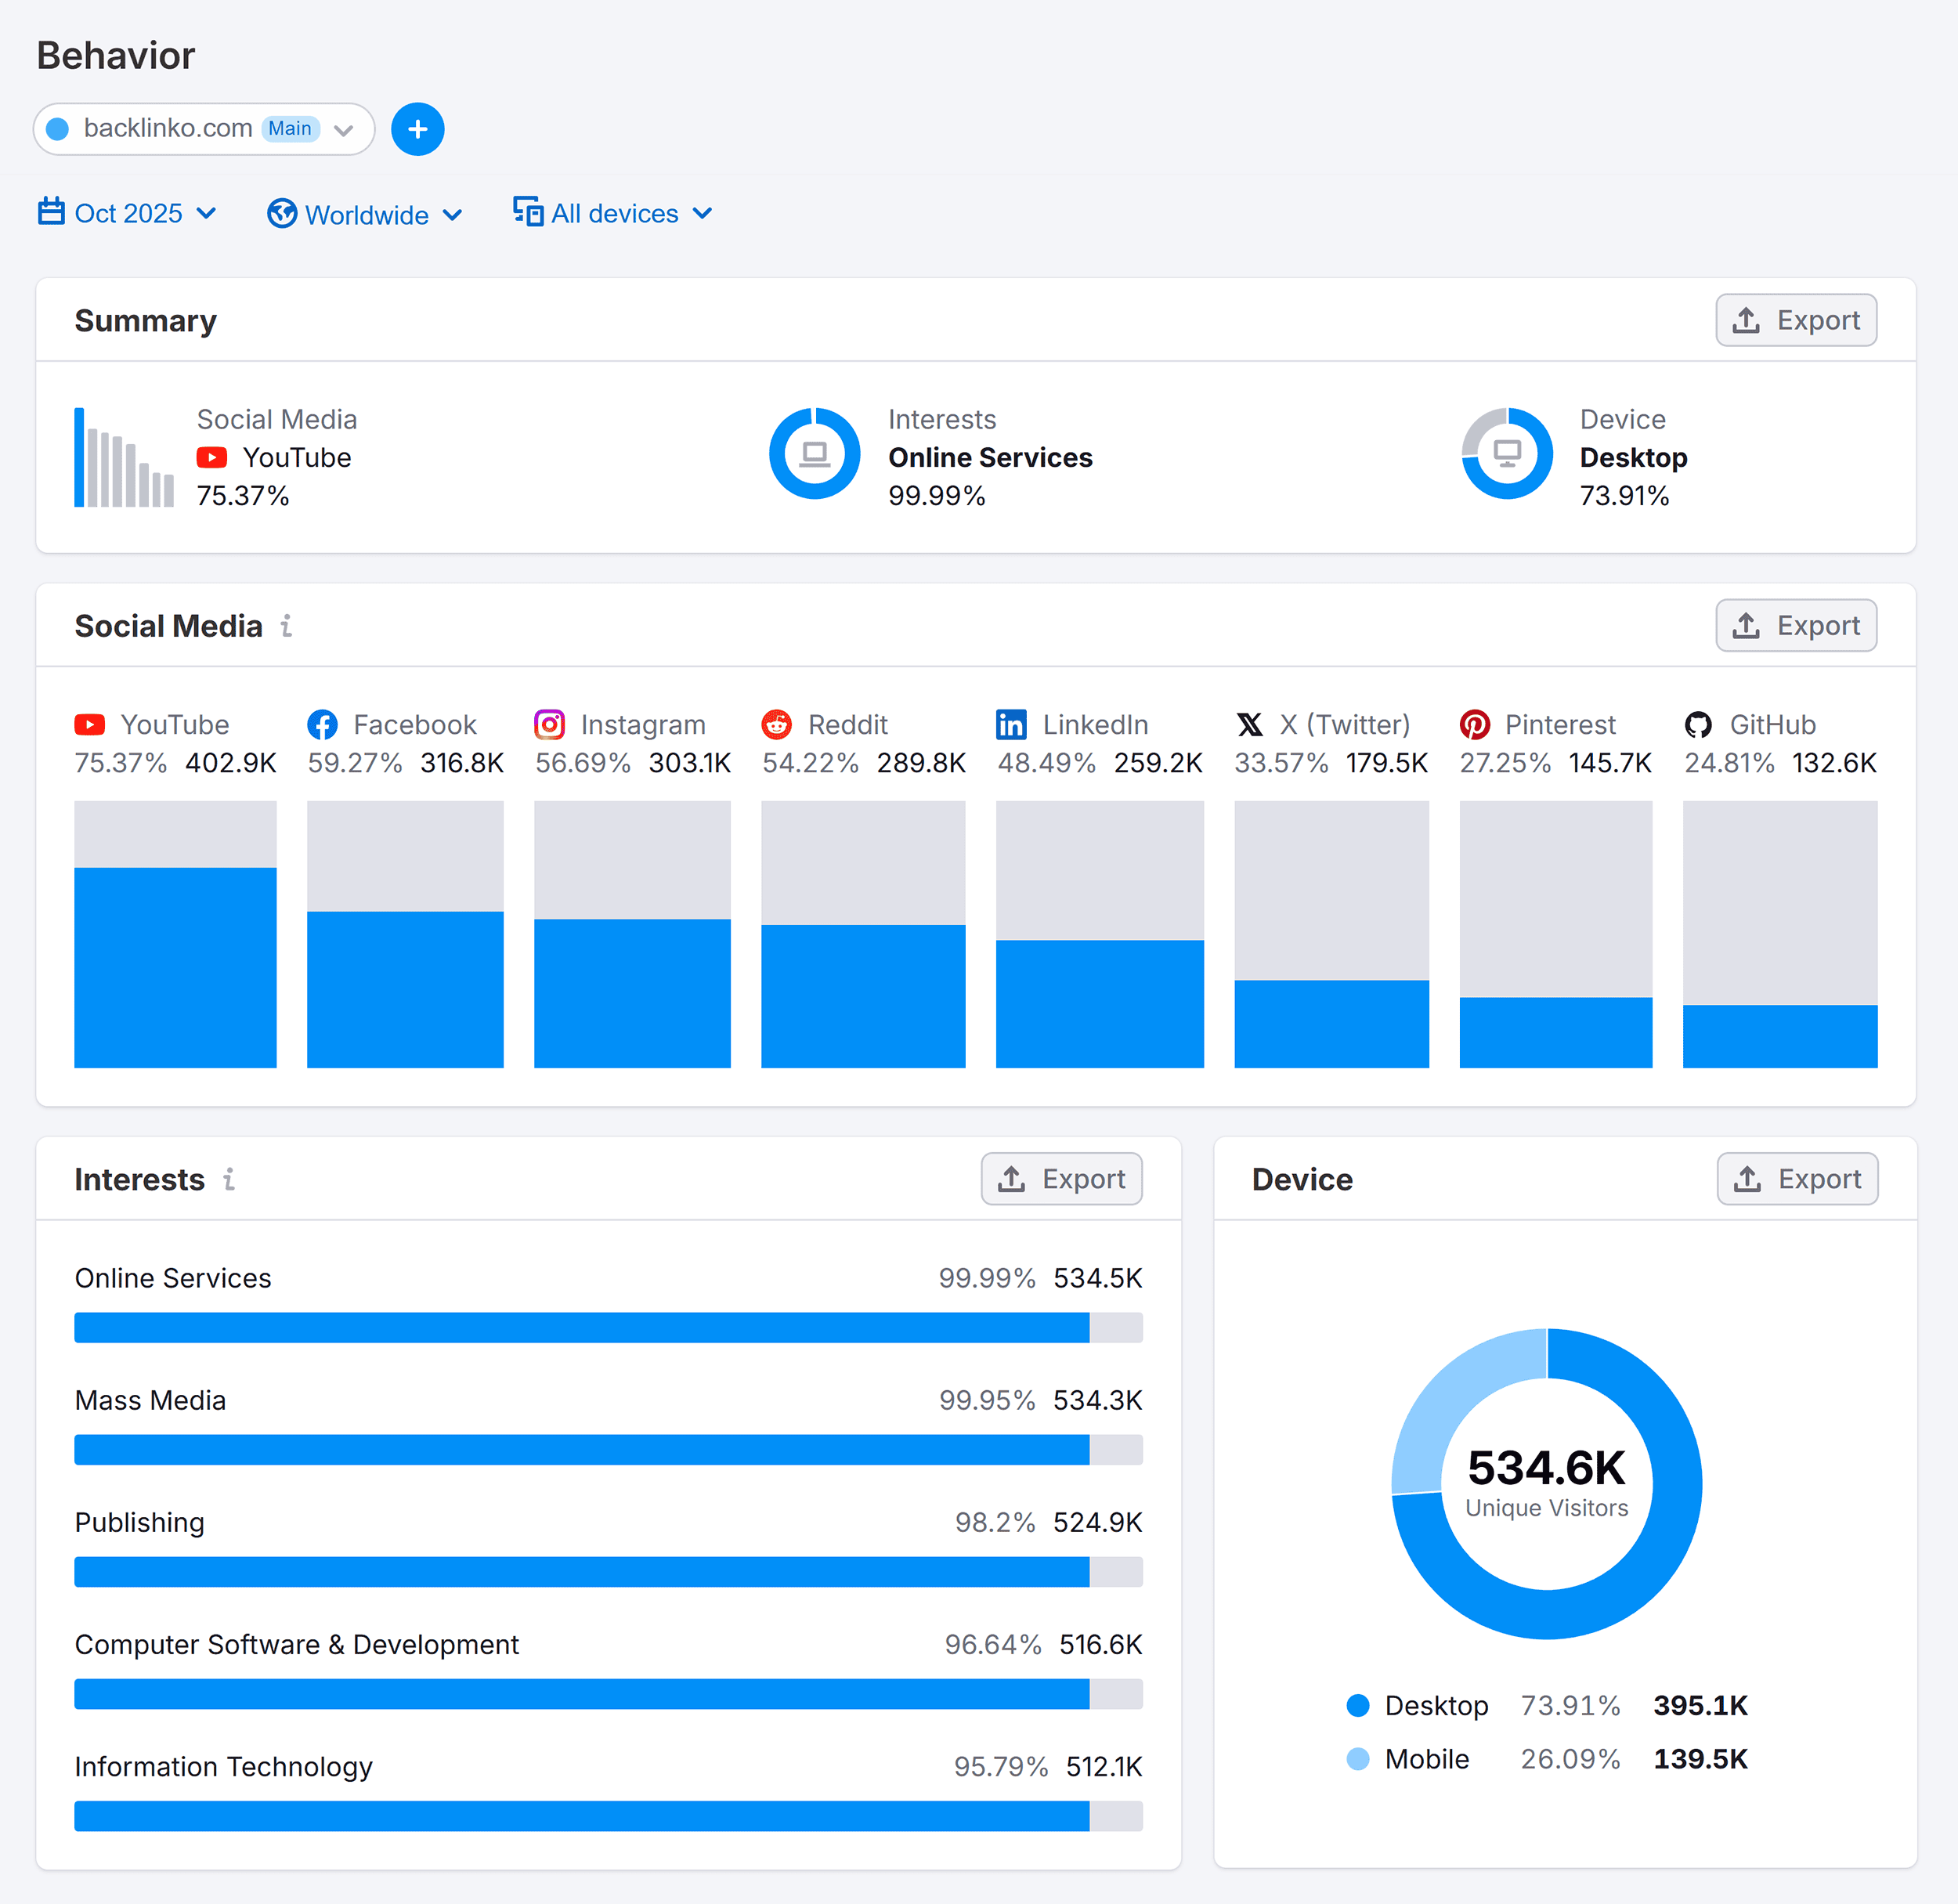This screenshot has width=1958, height=1904.
Task: Expand the Worldwide location dropdown
Action: coord(365,214)
